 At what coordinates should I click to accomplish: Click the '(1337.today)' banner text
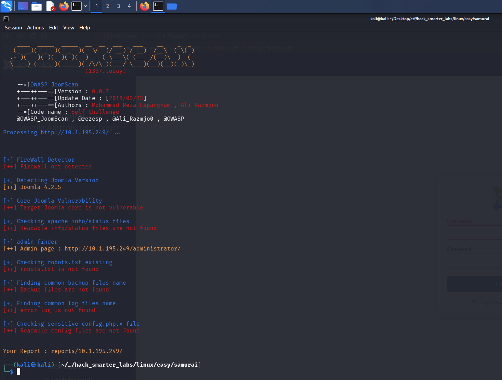[x=106, y=71]
